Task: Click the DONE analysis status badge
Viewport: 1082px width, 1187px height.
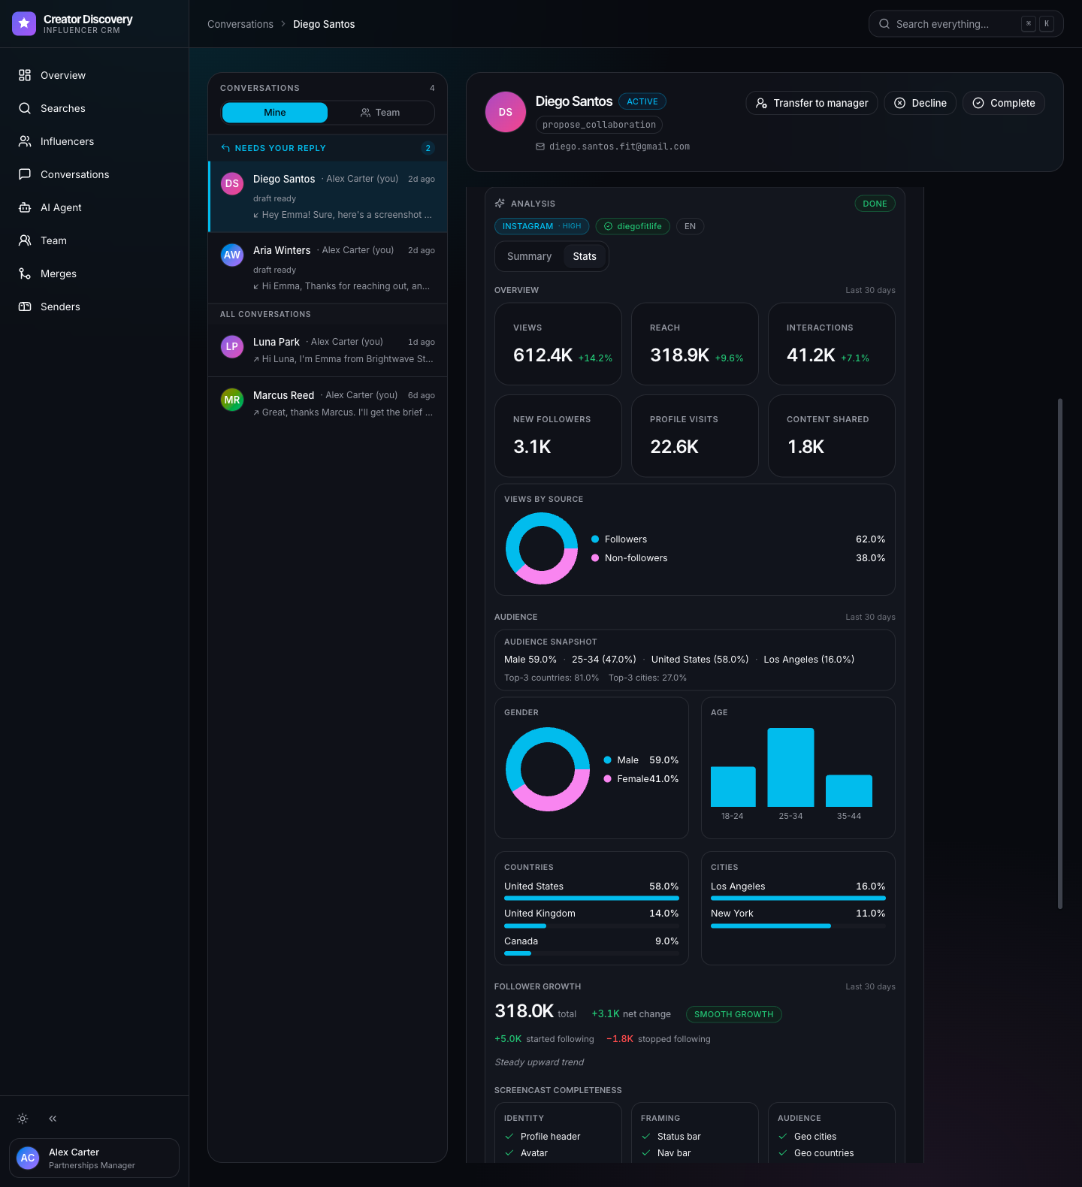Action: click(875, 204)
